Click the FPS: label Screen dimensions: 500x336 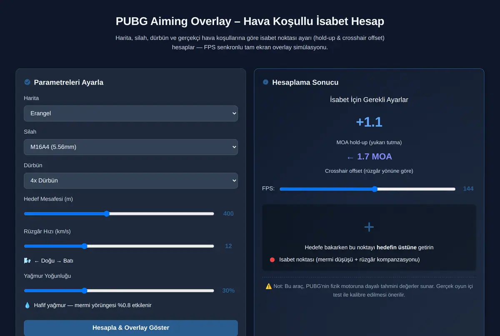(x=268, y=188)
